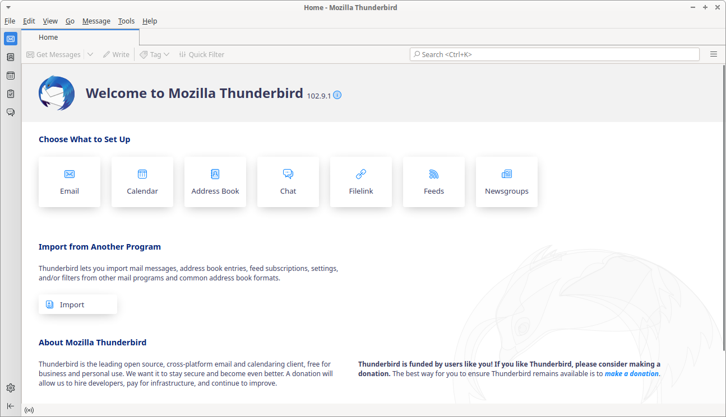Choose the Chat setup card
Image resolution: width=726 pixels, height=417 pixels.
click(288, 182)
